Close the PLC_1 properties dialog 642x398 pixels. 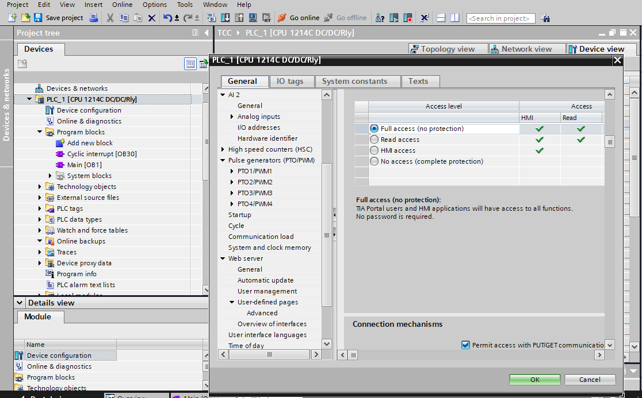point(617,60)
